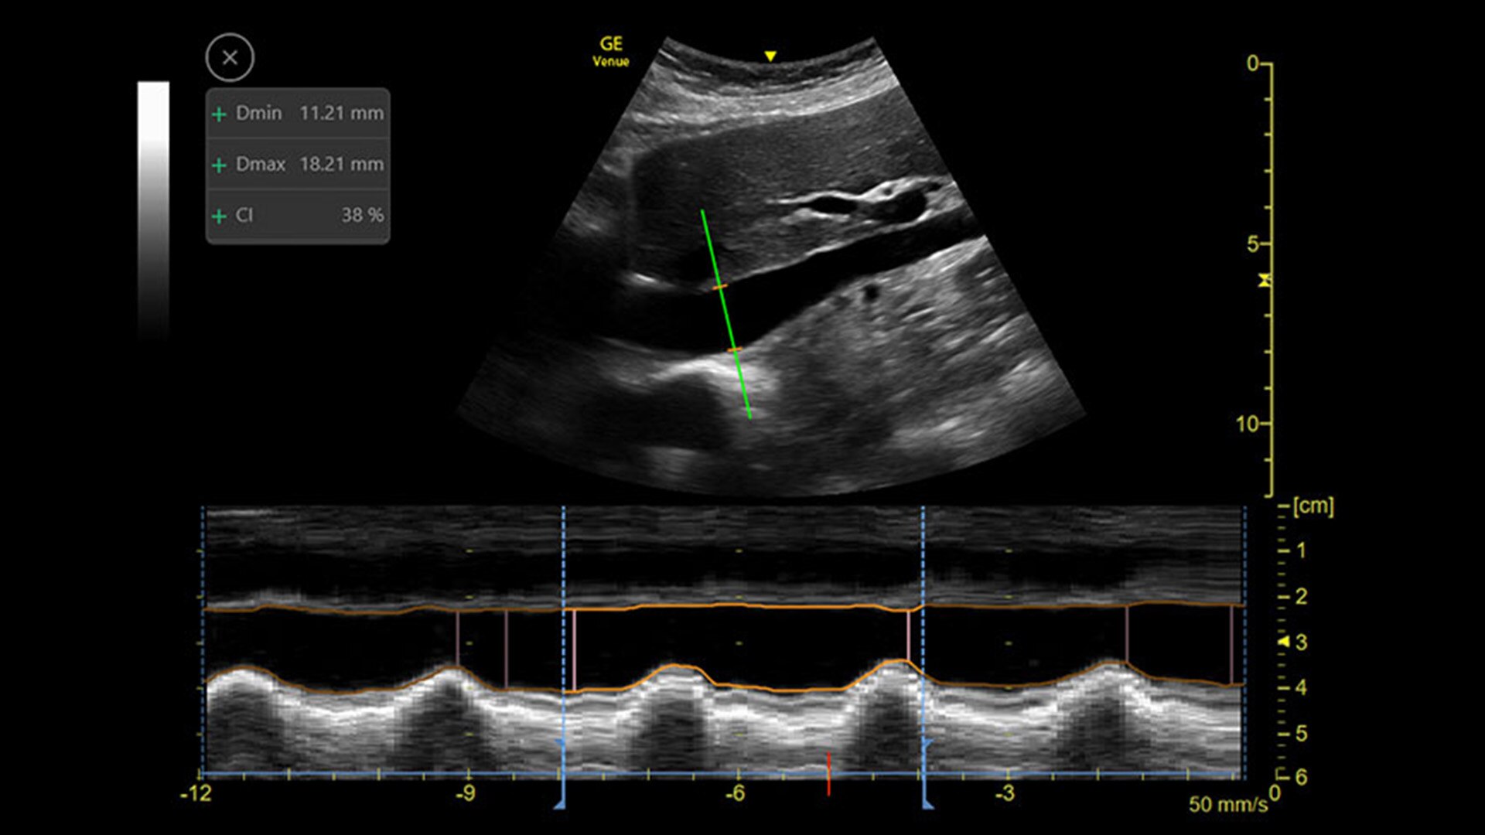Click the lower orange caliper on the green line
This screenshot has width=1485, height=835.
(734, 350)
